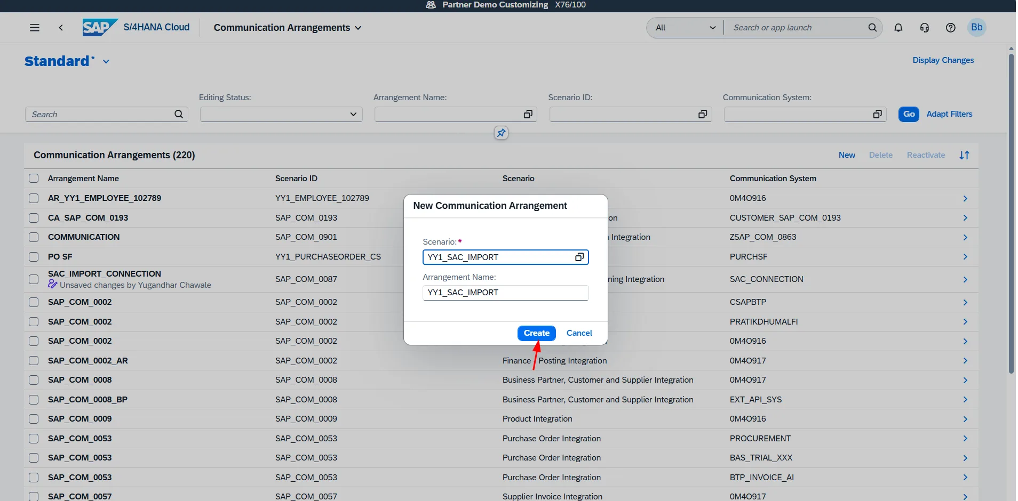Click the Scenario column header
This screenshot has width=1018, height=501.
coord(519,179)
